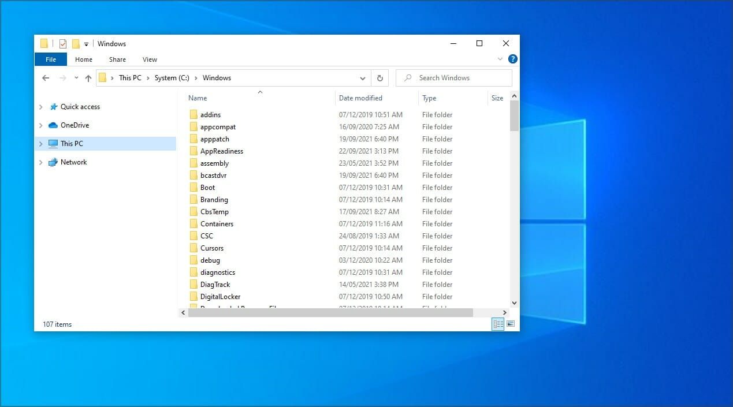Viewport: 733px width, 407px height.
Task: Click the date 17/09/2021 8:27 AM
Action: point(369,212)
